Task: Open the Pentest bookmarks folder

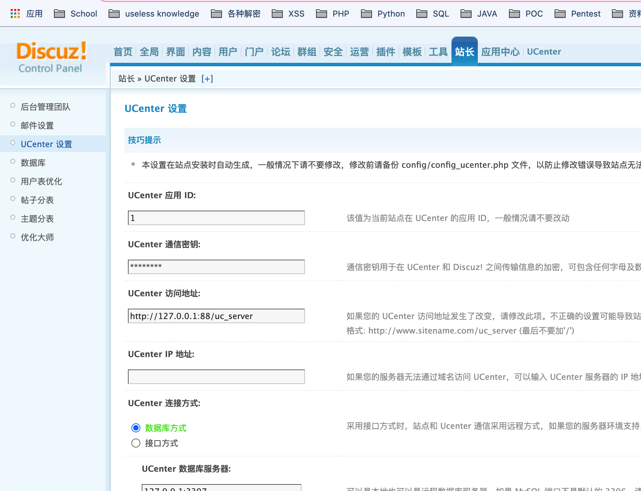Action: click(577, 14)
